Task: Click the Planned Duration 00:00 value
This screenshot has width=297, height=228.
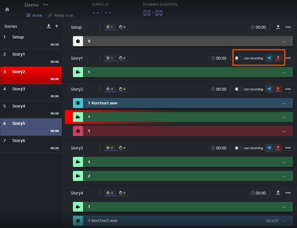Action: coord(153,13)
